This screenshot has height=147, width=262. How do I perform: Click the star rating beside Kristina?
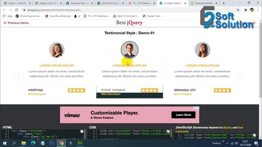tap(77, 90)
